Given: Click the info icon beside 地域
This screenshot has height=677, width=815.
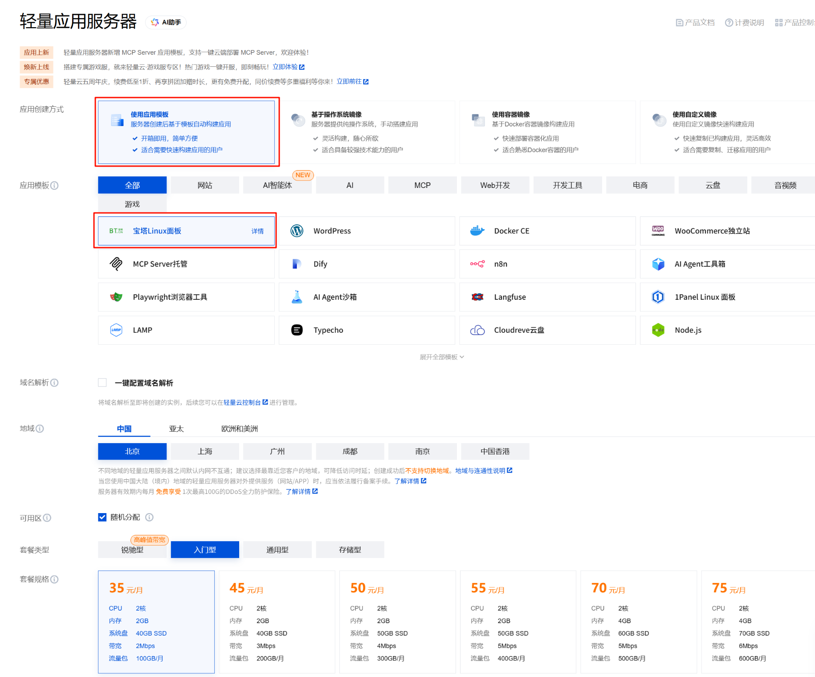Looking at the screenshot, I should click(40, 428).
